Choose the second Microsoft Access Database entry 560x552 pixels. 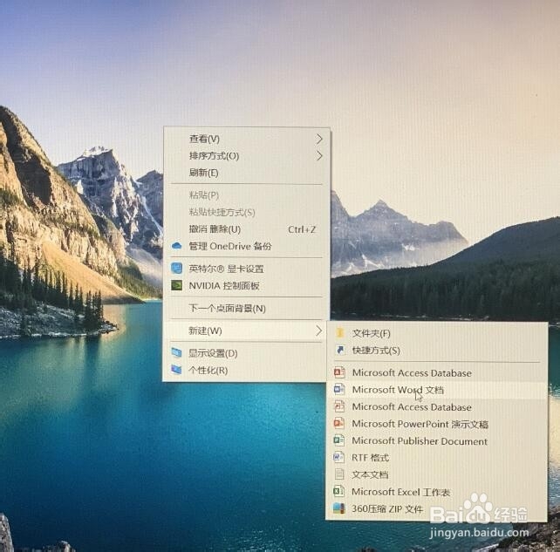[x=436, y=407]
